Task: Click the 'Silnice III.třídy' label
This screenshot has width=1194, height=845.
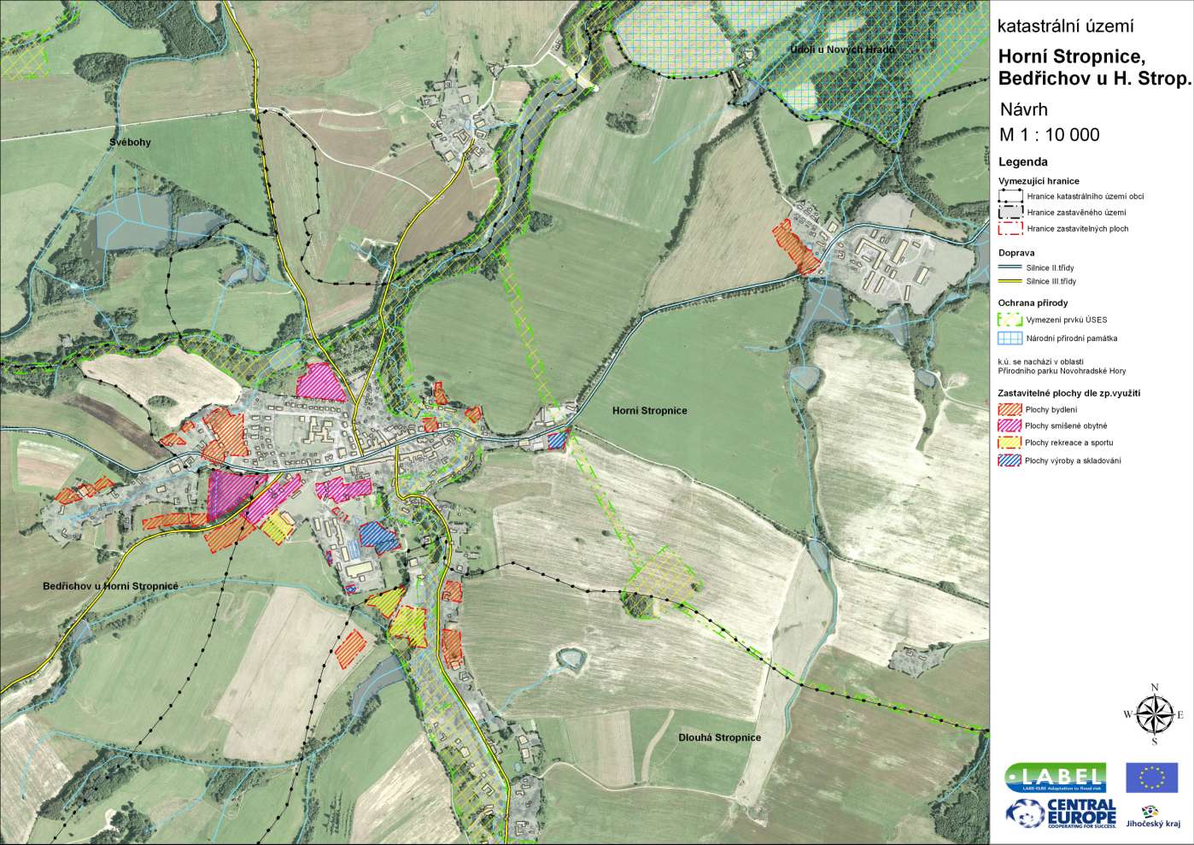Action: pyautogui.click(x=1052, y=281)
